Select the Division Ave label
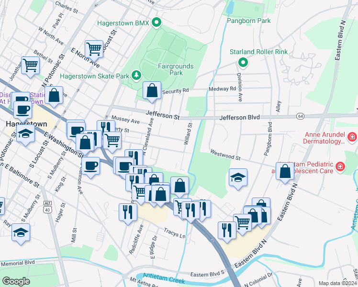This screenshot has height=287, width=358. pyautogui.click(x=239, y=87)
